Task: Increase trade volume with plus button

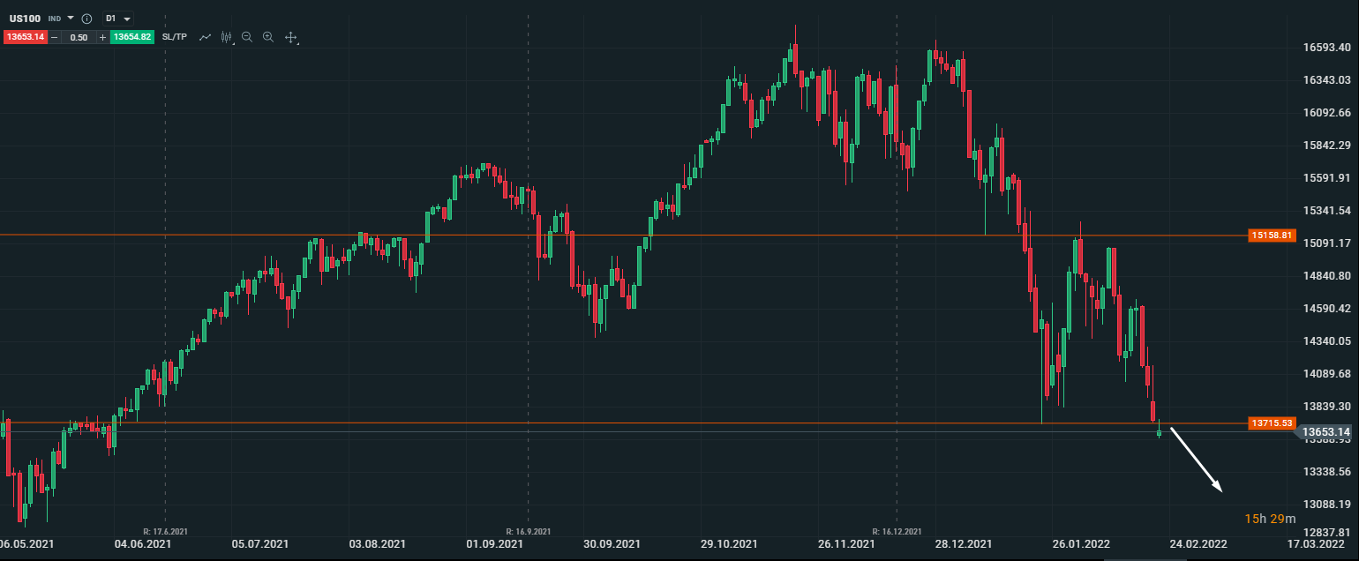Action: click(102, 37)
